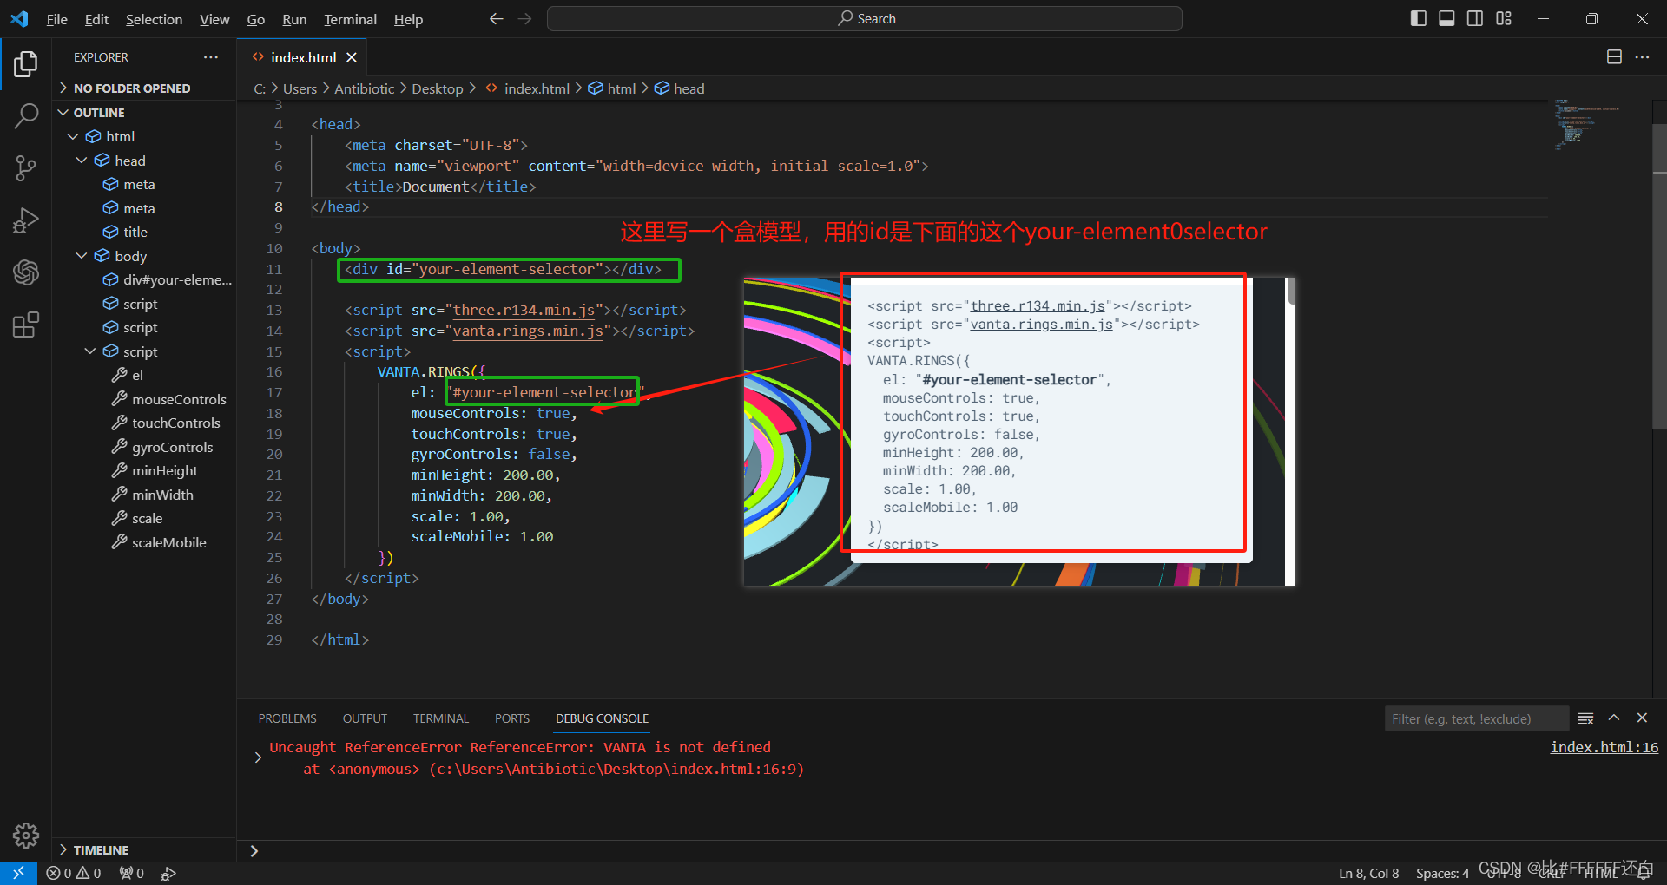This screenshot has width=1667, height=885.
Task: Open the Explorer view in activity bar
Action: 26,63
